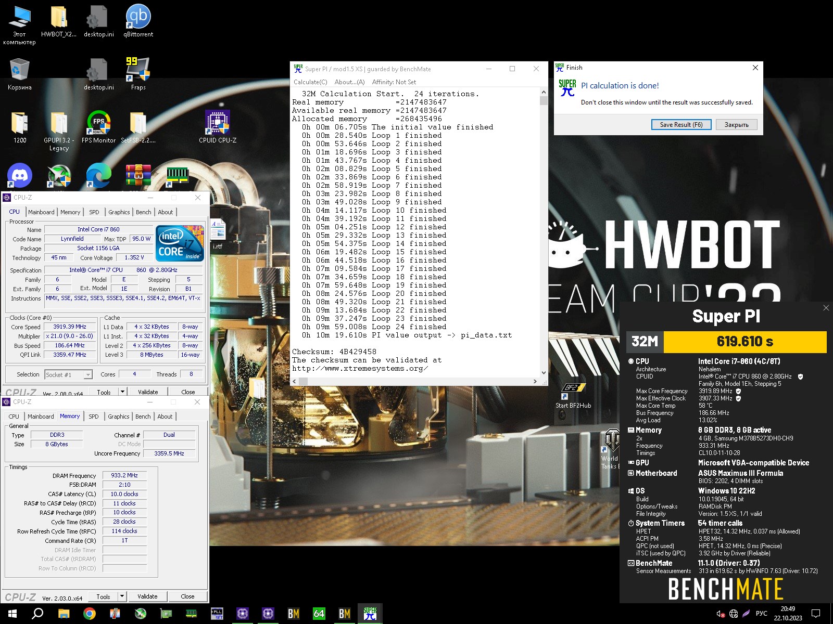Open the HWBOT_X2 folder on desktop
833x624 pixels.
click(59, 21)
